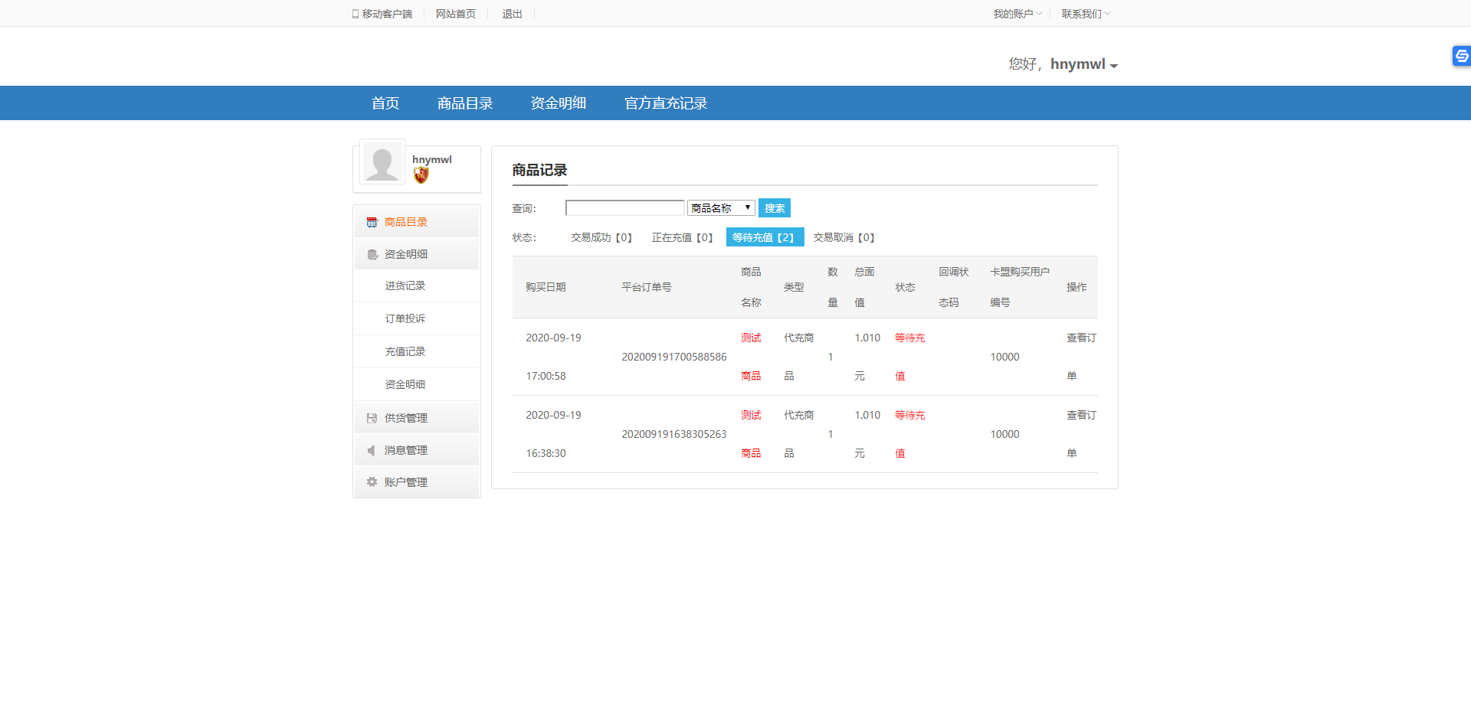Click the 商品目录 sidebar icon
Viewport: 1471px width, 705px height.
point(372,222)
